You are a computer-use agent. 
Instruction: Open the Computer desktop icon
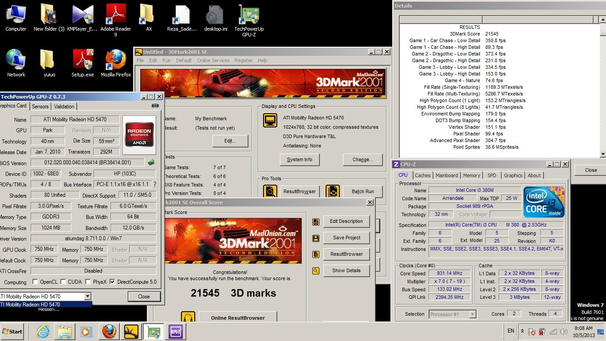pos(16,18)
